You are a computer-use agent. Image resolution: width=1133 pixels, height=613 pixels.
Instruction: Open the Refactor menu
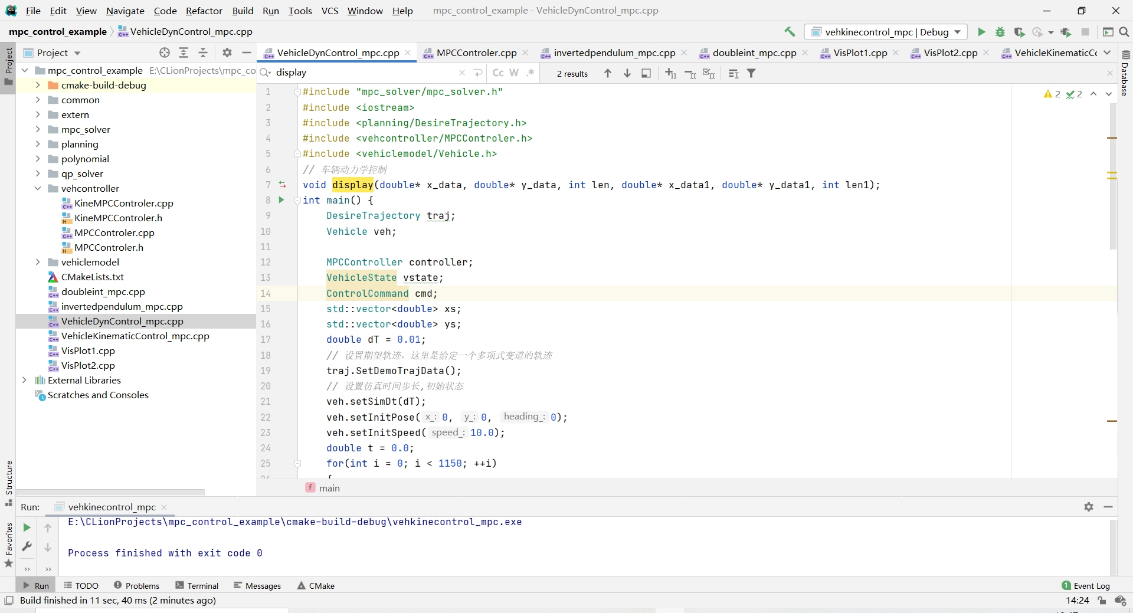204,11
